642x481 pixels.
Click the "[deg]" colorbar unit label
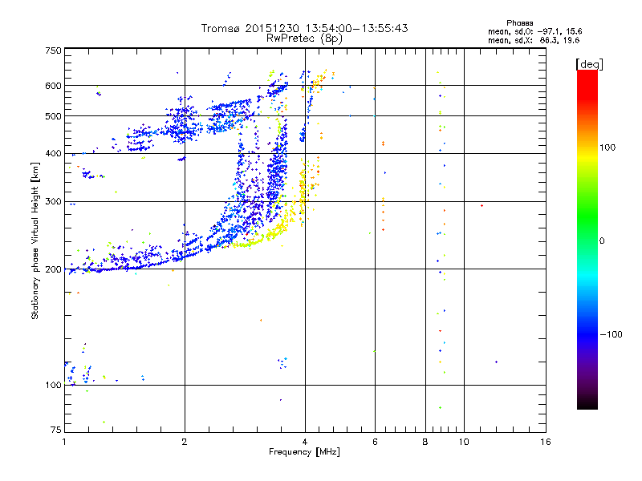589,64
